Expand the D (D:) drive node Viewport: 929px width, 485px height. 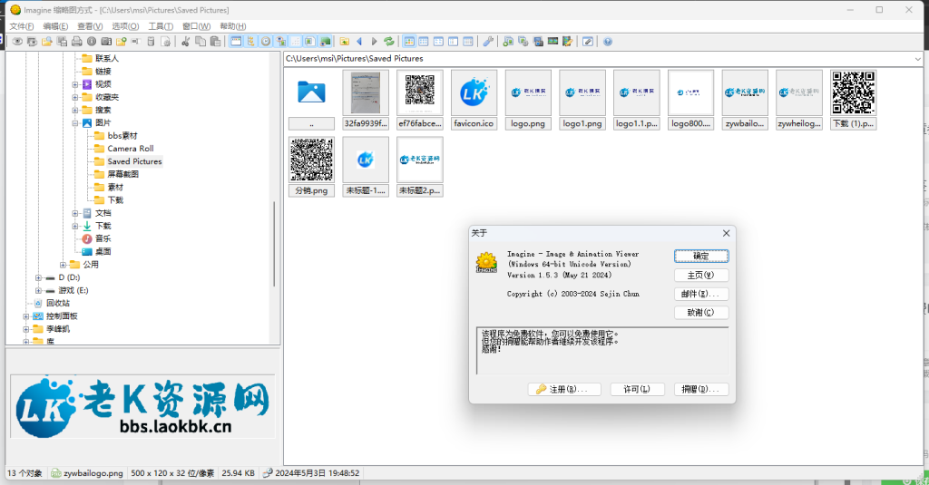click(x=38, y=277)
